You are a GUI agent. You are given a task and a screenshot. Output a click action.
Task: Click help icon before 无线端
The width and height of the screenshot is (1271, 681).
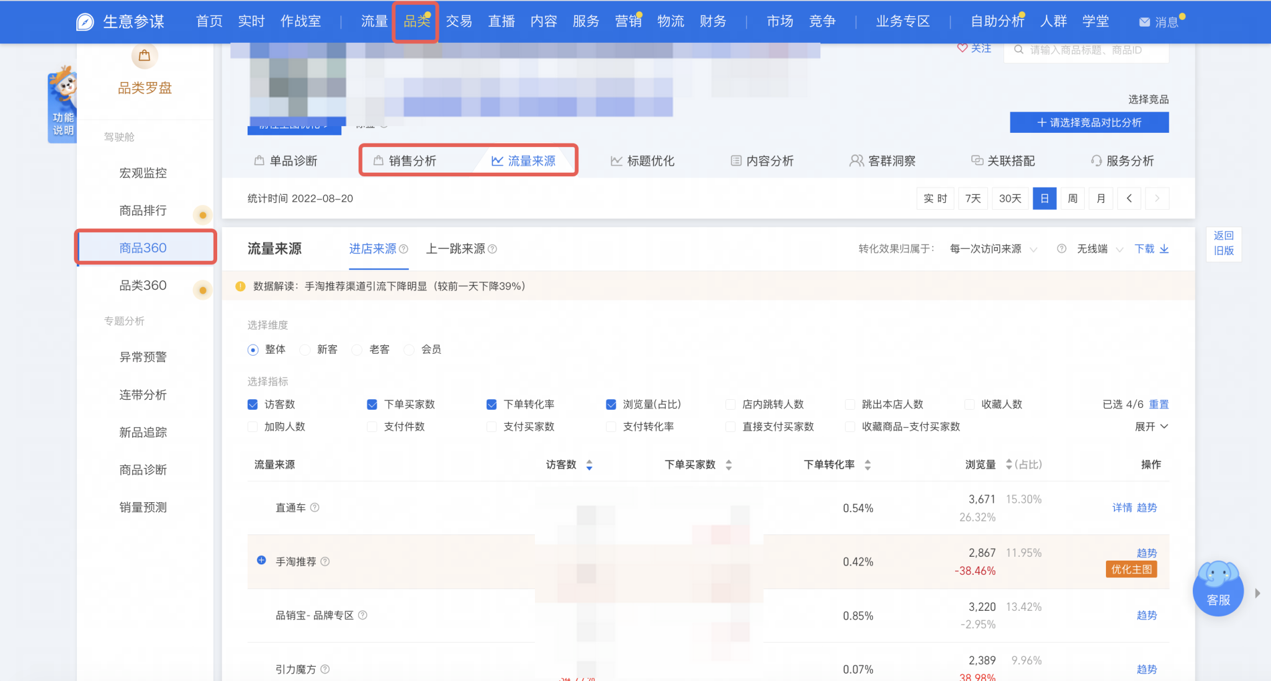click(1061, 249)
